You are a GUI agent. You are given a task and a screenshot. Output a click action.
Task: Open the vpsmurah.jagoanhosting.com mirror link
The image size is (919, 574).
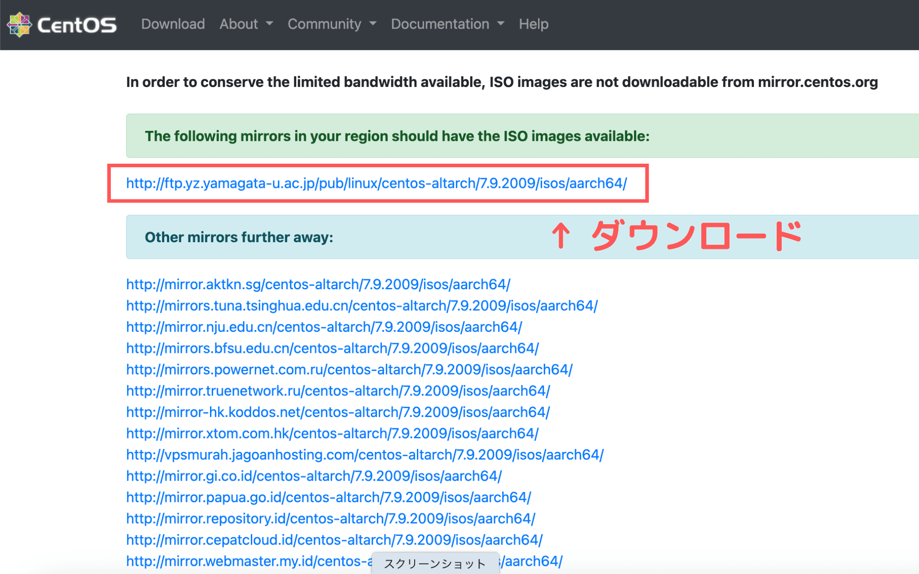coord(364,455)
